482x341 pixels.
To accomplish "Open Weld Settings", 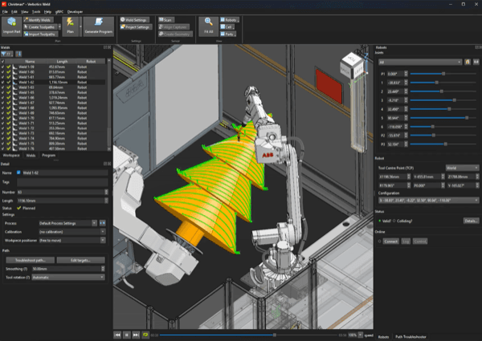I will point(135,20).
